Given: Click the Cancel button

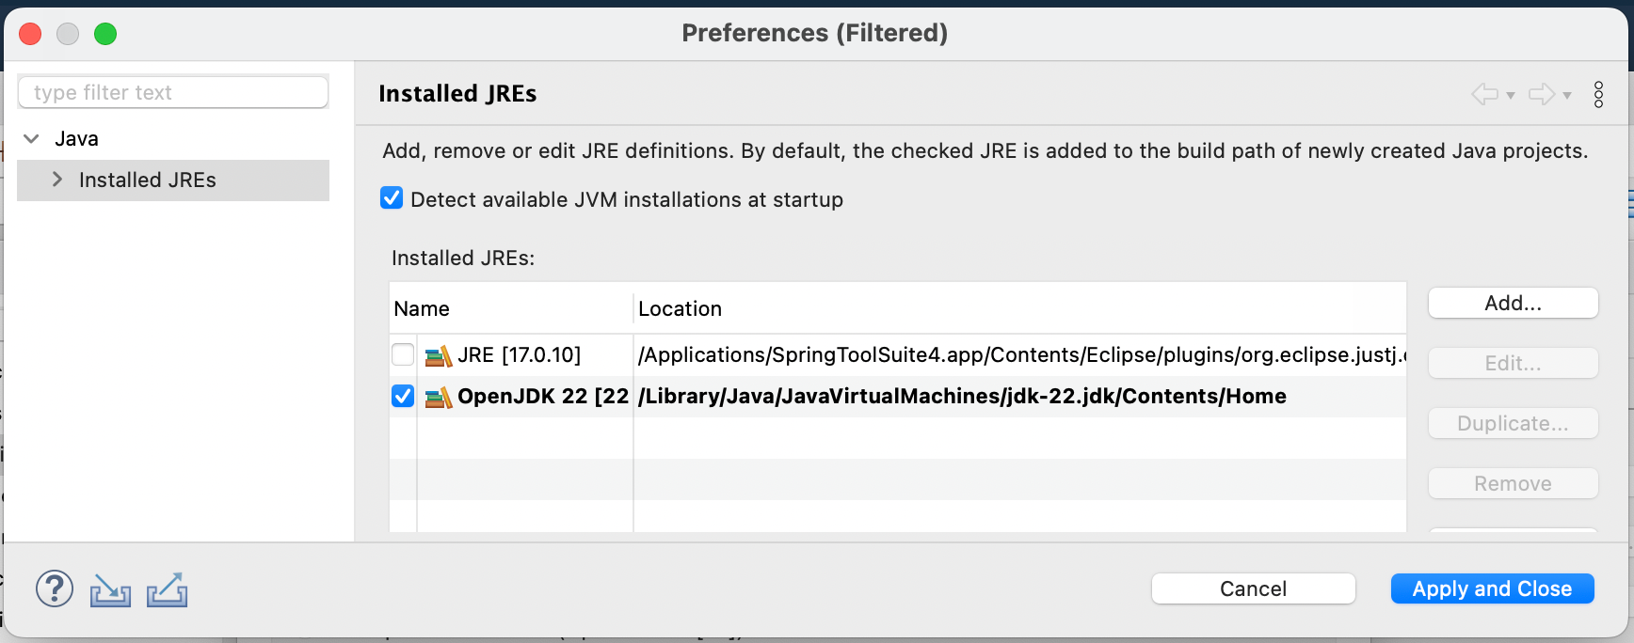Looking at the screenshot, I should (1253, 588).
